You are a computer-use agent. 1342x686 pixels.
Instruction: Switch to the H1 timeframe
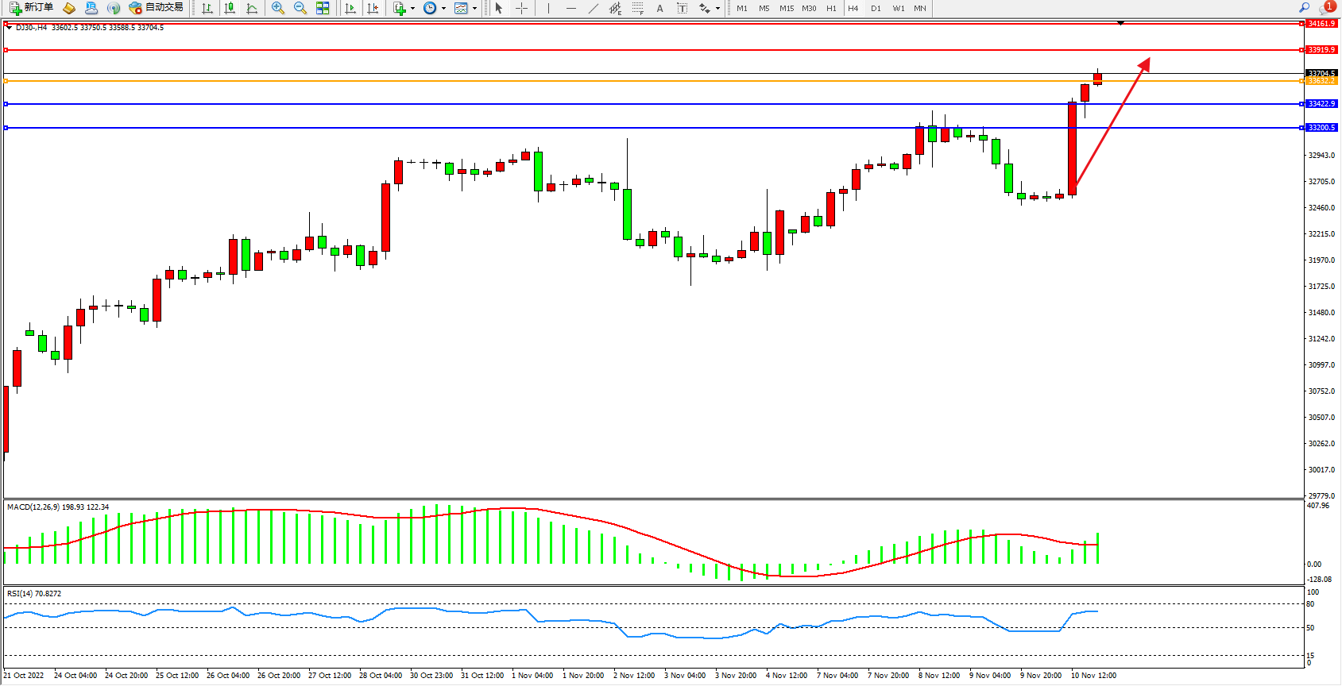pyautogui.click(x=831, y=8)
